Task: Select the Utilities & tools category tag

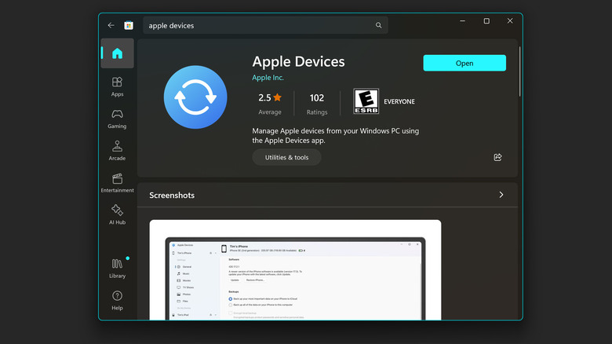Action: tap(286, 157)
